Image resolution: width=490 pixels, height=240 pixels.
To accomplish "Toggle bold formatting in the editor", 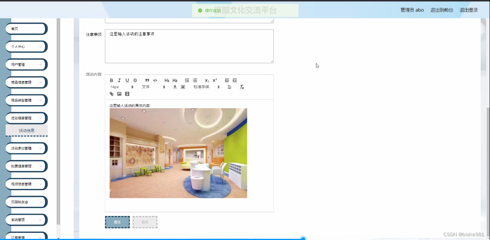I will 111,80.
